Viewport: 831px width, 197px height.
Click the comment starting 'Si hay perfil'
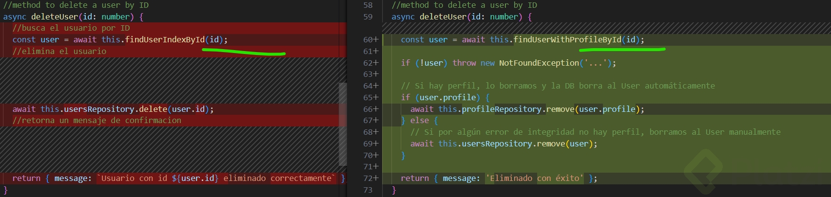(x=558, y=86)
